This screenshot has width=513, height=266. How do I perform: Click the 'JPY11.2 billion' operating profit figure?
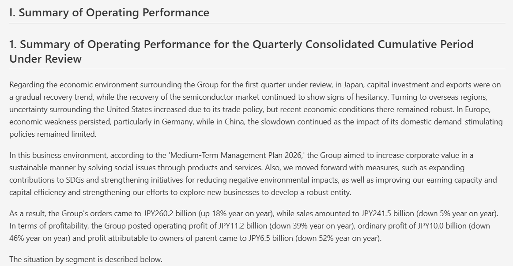[244, 226]
